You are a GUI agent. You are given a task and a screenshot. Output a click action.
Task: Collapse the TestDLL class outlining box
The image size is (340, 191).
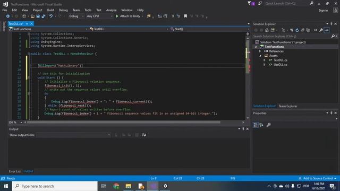tap(29, 54)
